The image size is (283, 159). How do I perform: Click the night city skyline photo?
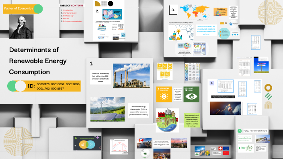pyautogui.click(x=162, y=153)
